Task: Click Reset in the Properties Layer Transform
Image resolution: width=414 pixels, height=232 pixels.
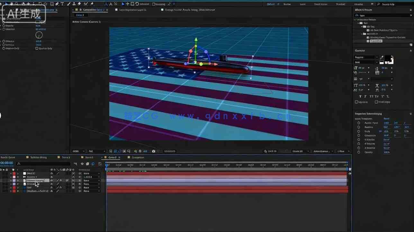Action: [x=386, y=119]
